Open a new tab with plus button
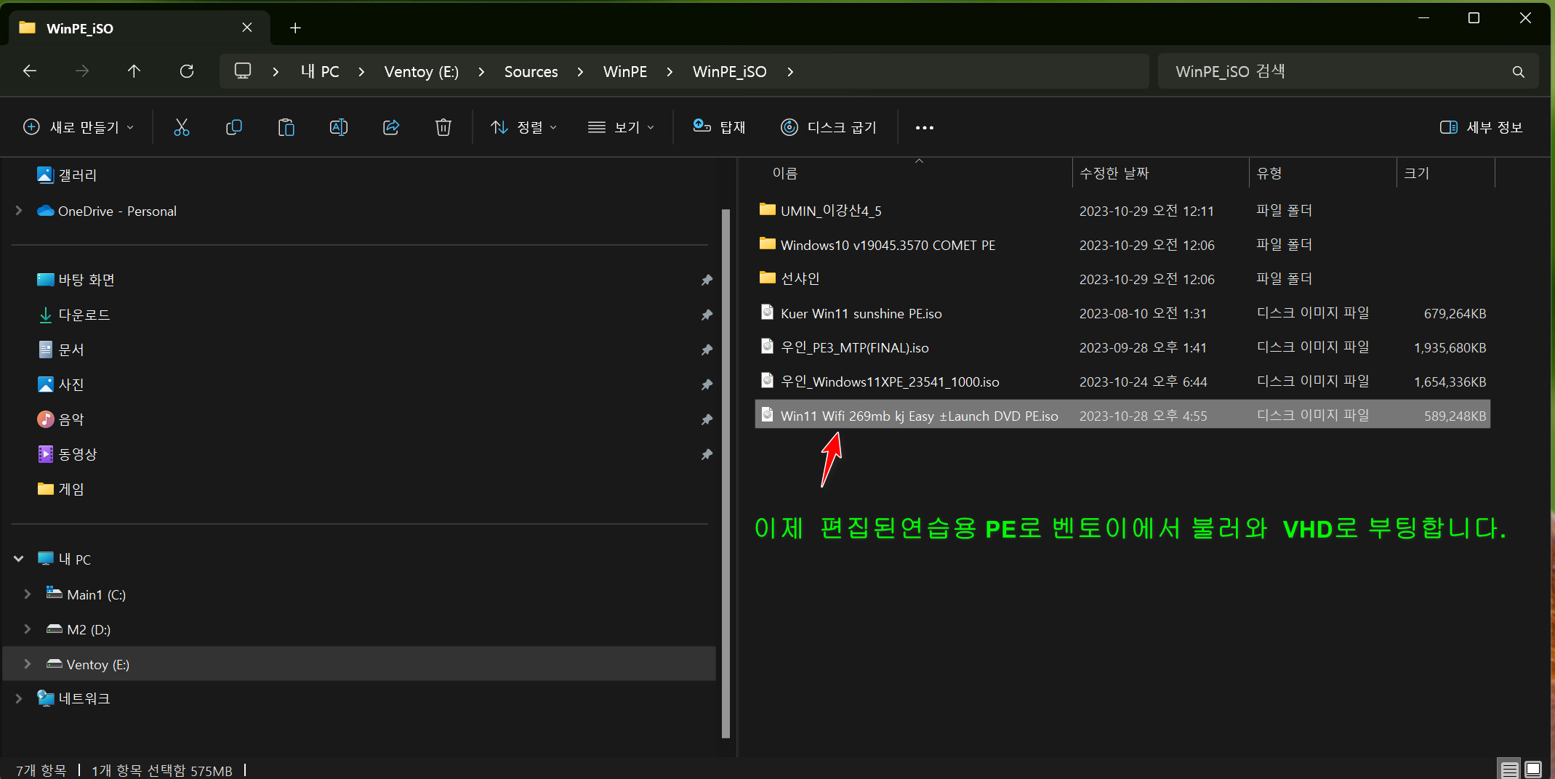The image size is (1555, 779). tap(295, 28)
